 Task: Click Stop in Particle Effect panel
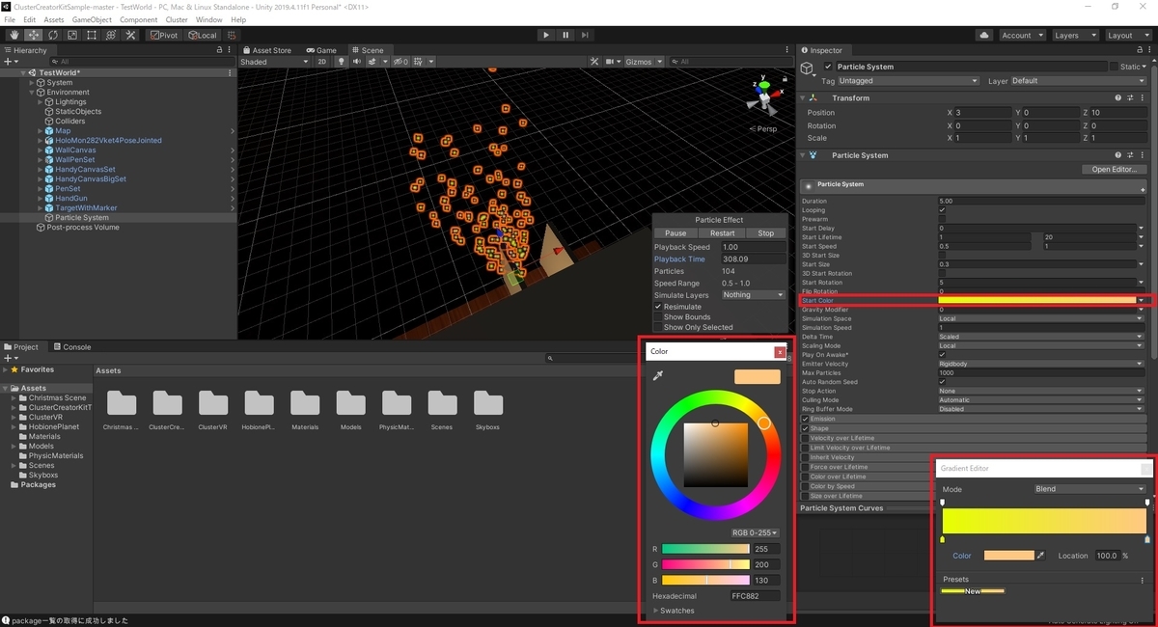[x=765, y=233]
